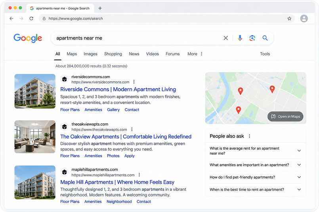Click the https://www.maplehillapartments.com URL text
The width and height of the screenshot is (319, 212).
pos(103,175)
